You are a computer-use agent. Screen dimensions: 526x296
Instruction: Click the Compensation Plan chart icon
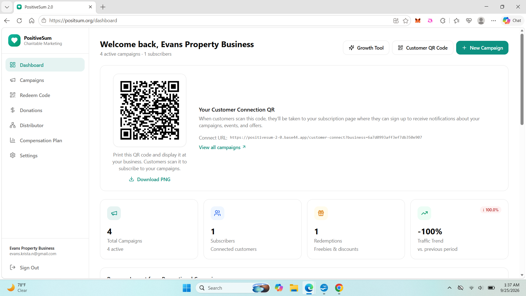(x=13, y=140)
